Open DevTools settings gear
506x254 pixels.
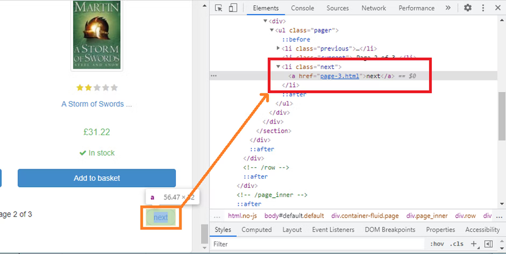468,8
